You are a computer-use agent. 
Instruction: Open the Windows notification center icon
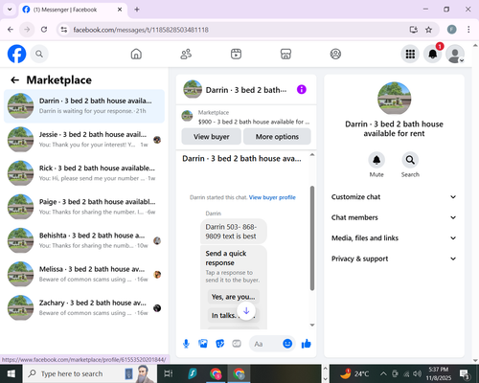point(464,373)
